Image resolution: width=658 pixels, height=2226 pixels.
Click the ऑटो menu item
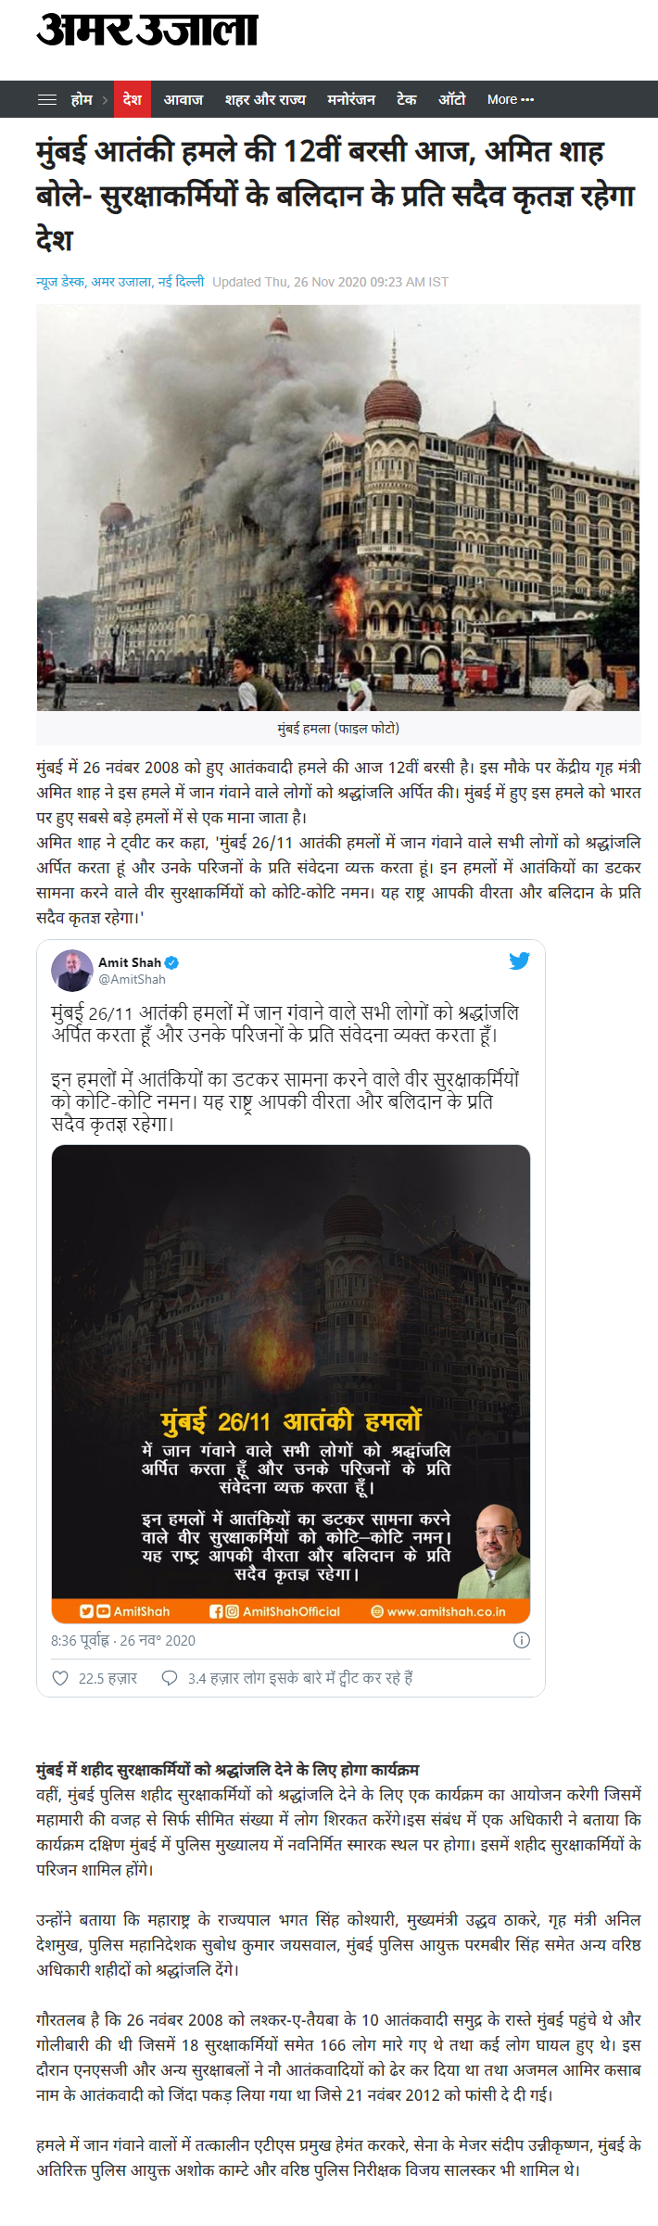pos(452,99)
